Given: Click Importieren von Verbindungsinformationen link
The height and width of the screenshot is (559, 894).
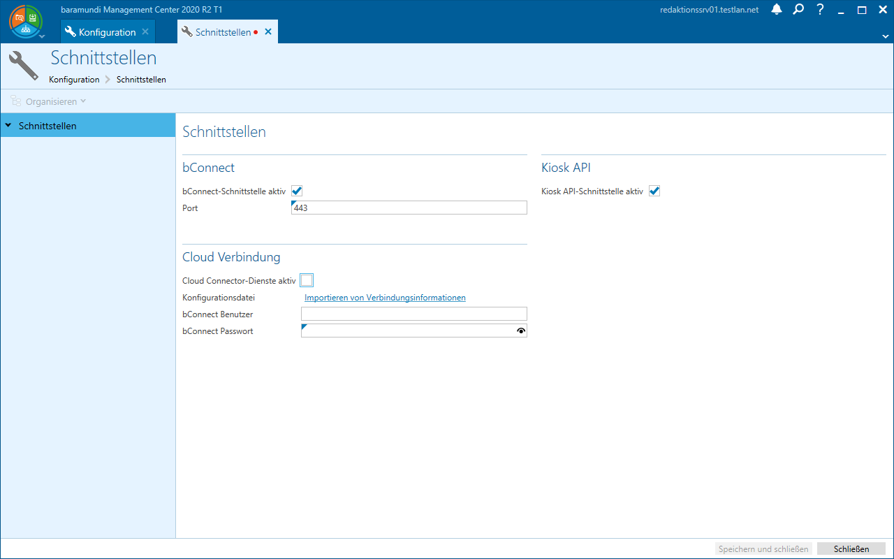Looking at the screenshot, I should (385, 298).
